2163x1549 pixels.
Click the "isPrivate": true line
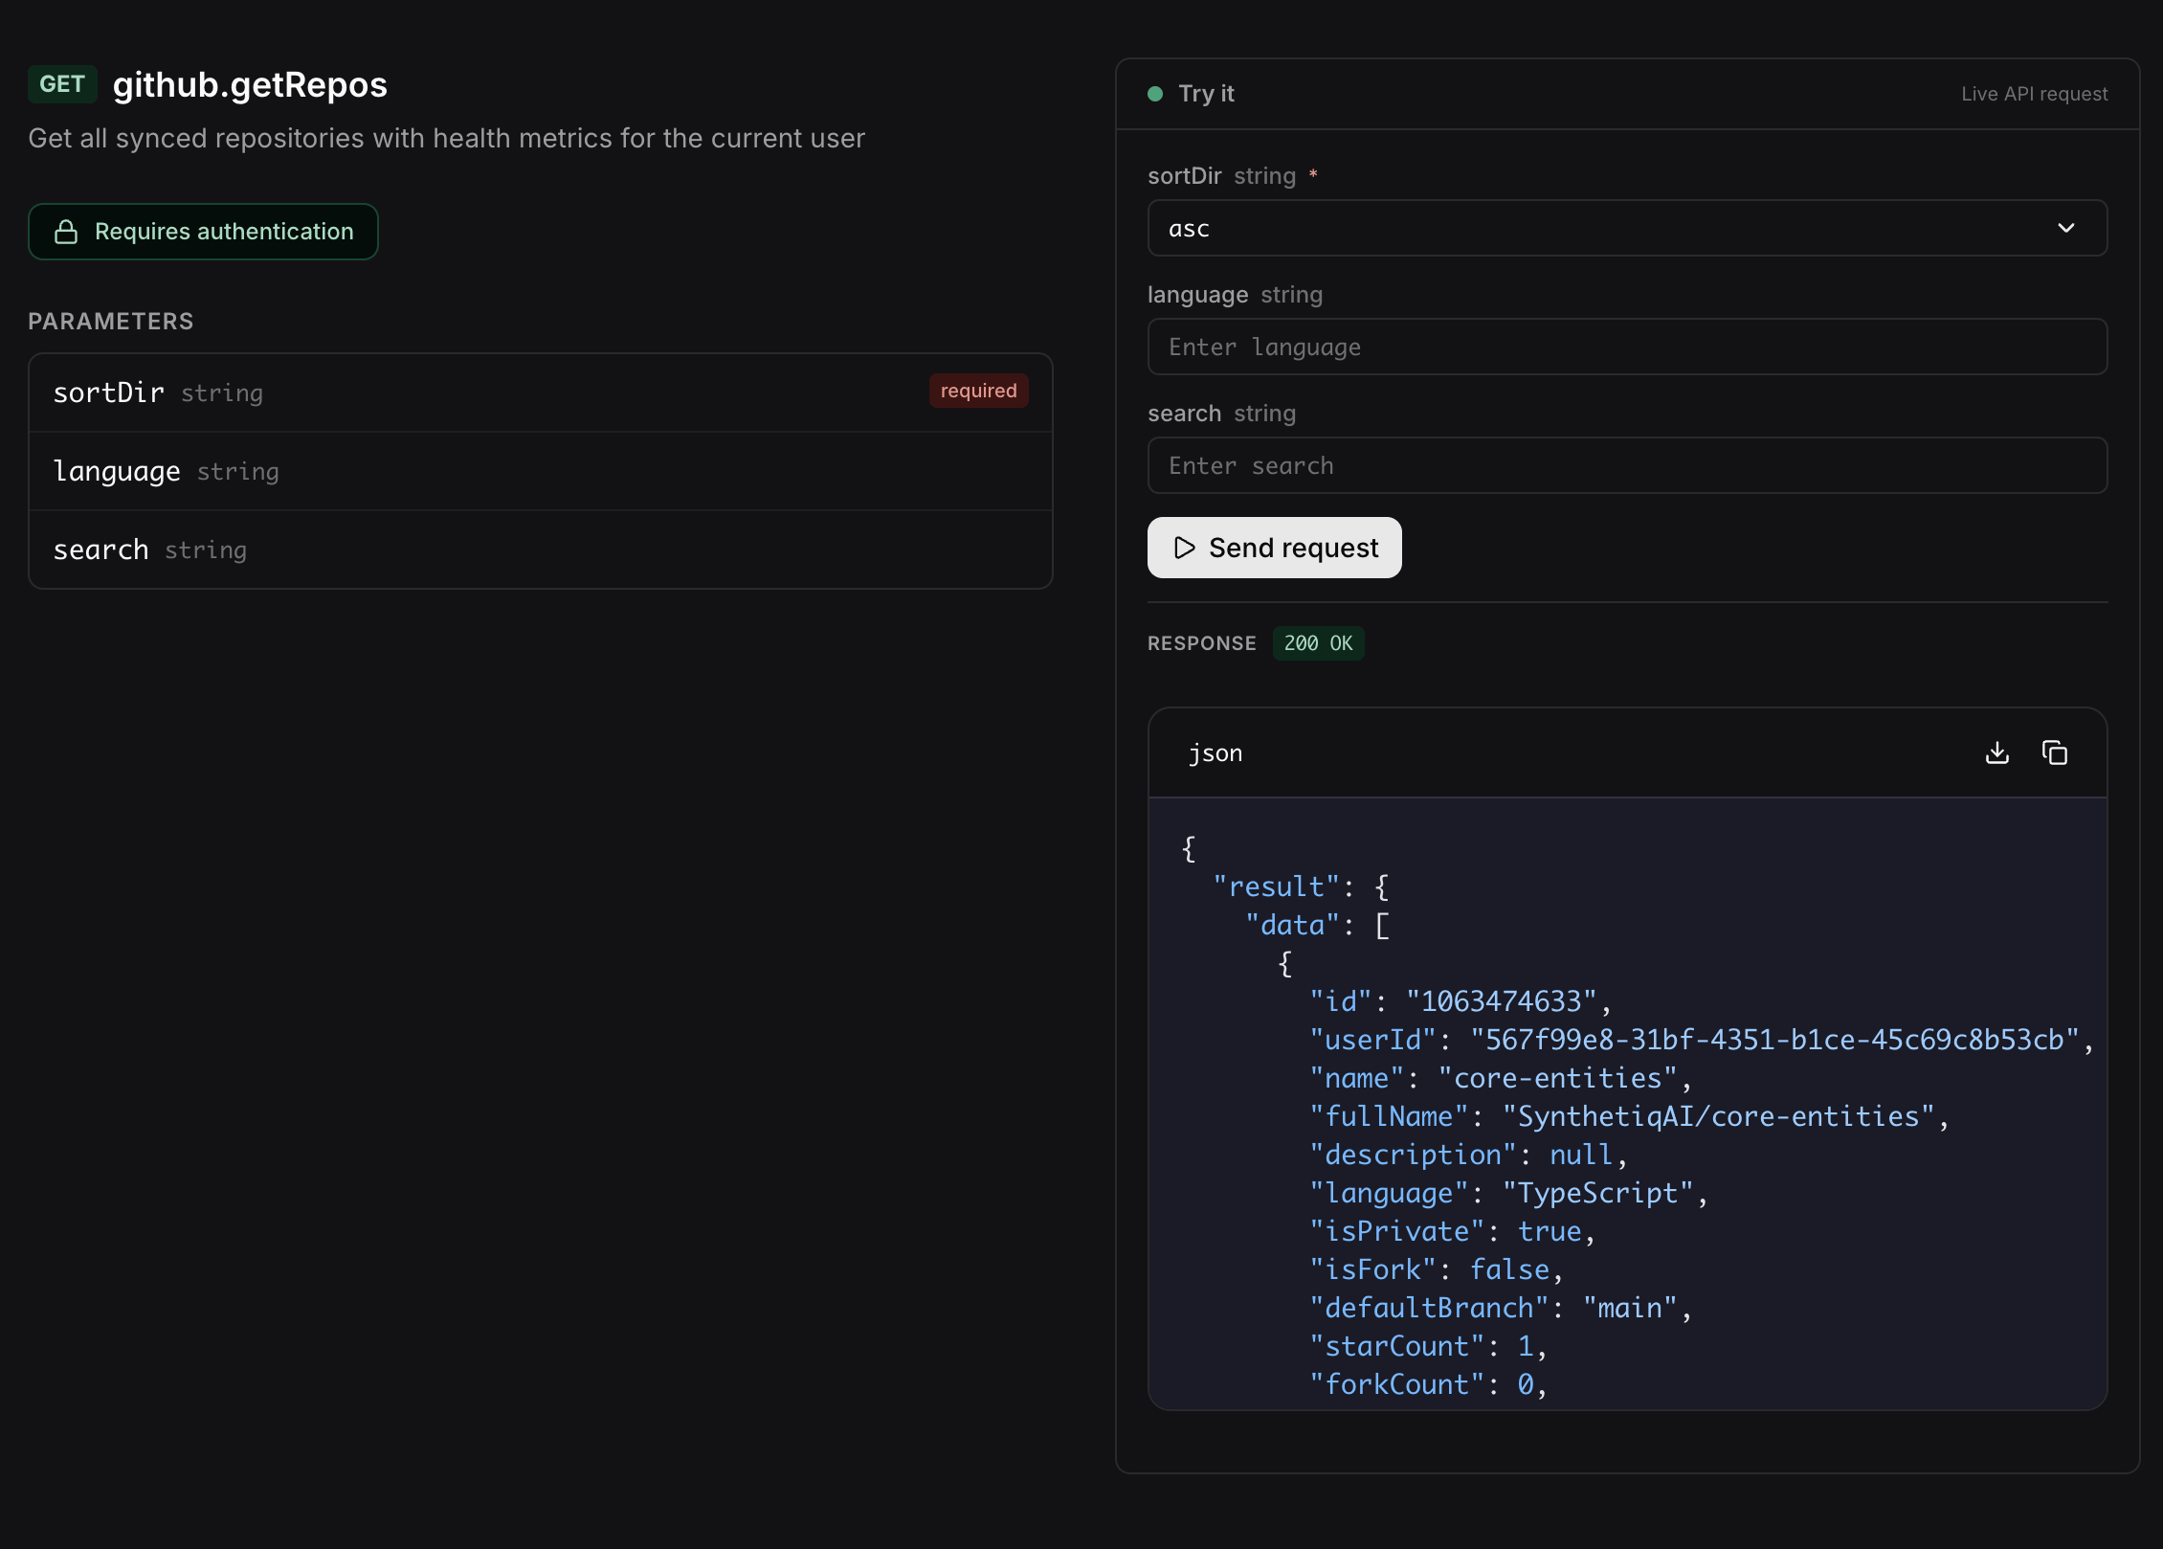[x=1452, y=1231]
